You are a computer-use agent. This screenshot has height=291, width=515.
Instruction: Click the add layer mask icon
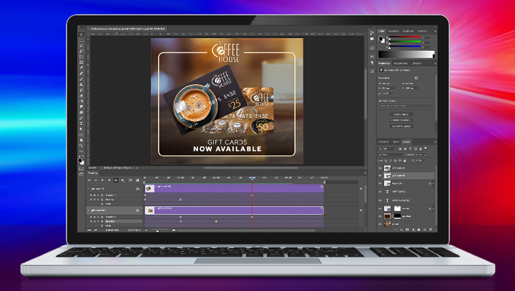[407, 229]
